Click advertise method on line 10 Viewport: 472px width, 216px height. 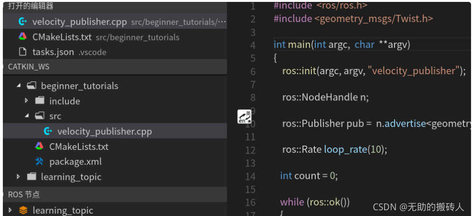(x=405, y=124)
